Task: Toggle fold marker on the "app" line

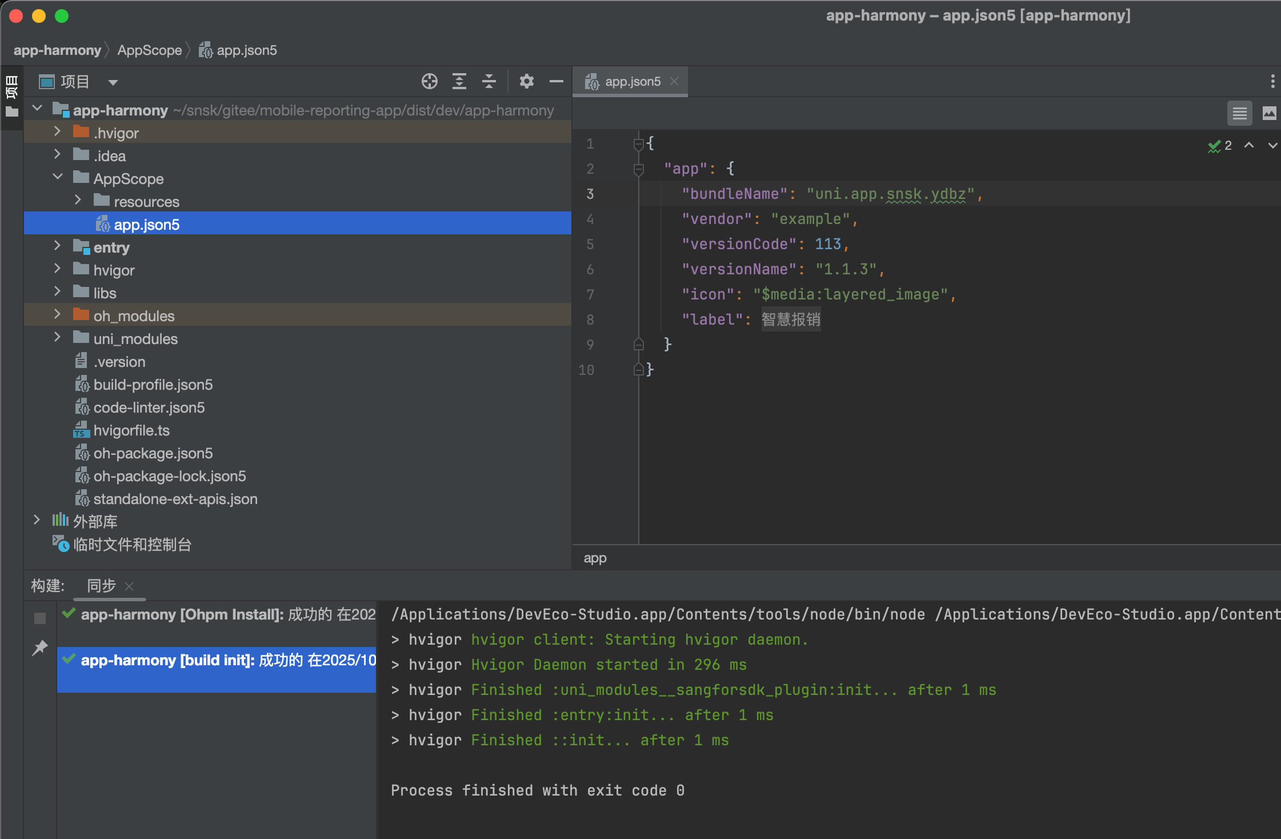Action: (639, 169)
